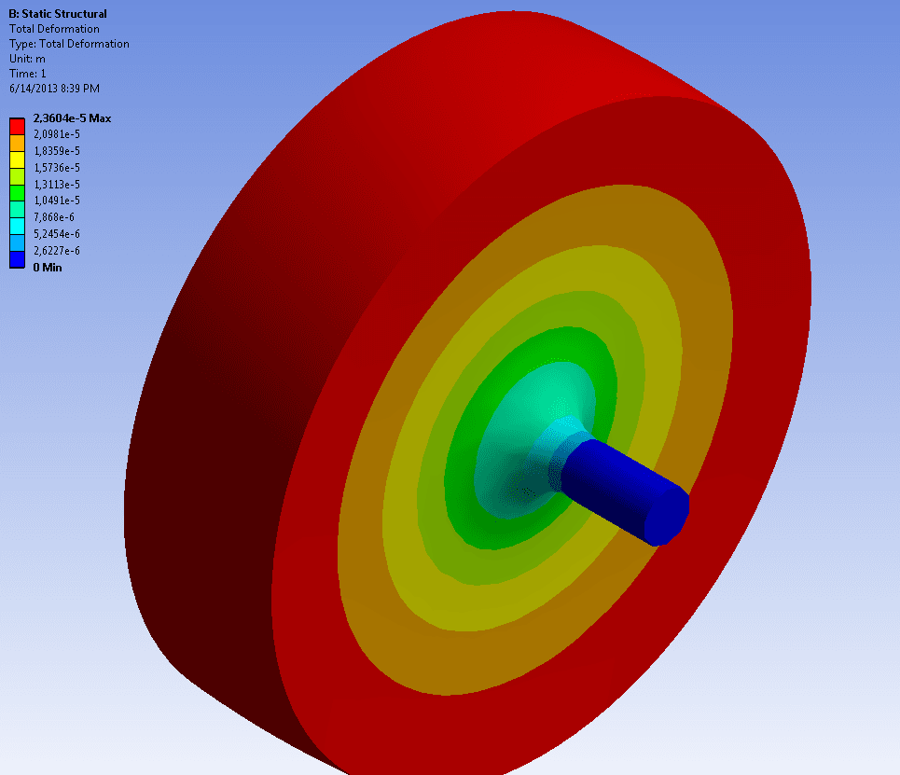This screenshot has height=775, width=900.
Task: Click the B: Static Structural title text
Action: pyautogui.click(x=58, y=14)
